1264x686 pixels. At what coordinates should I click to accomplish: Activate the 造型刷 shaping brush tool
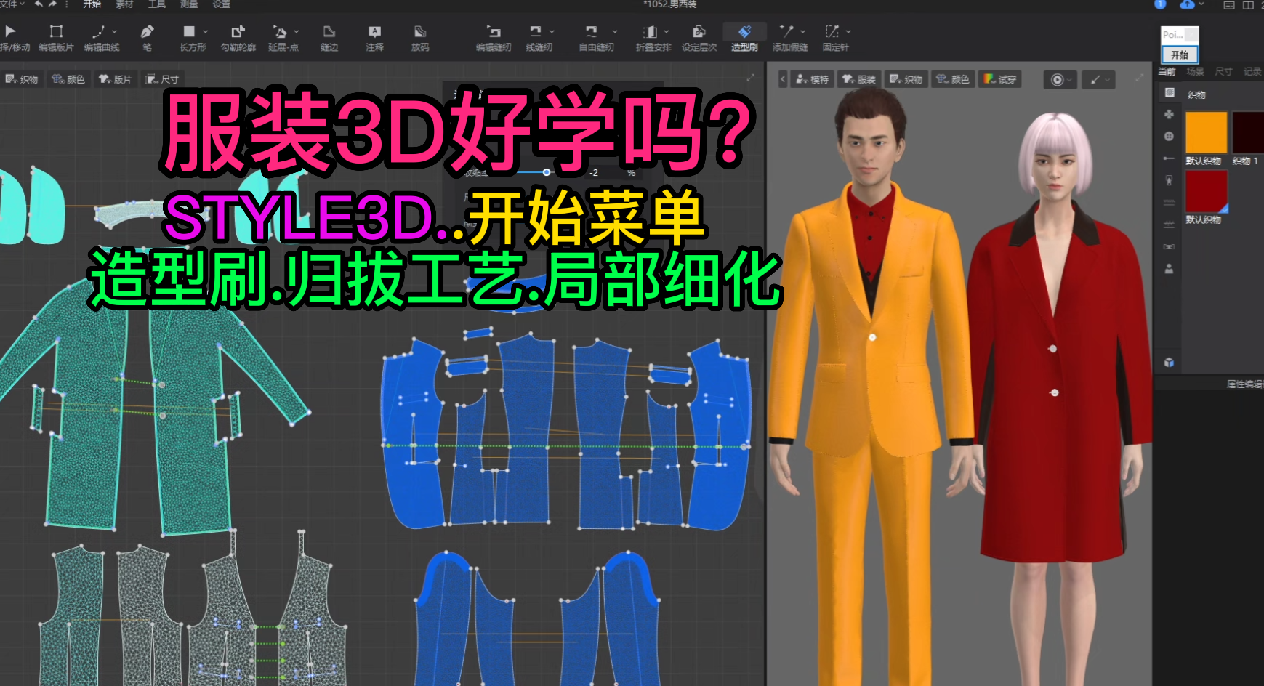[x=744, y=38]
